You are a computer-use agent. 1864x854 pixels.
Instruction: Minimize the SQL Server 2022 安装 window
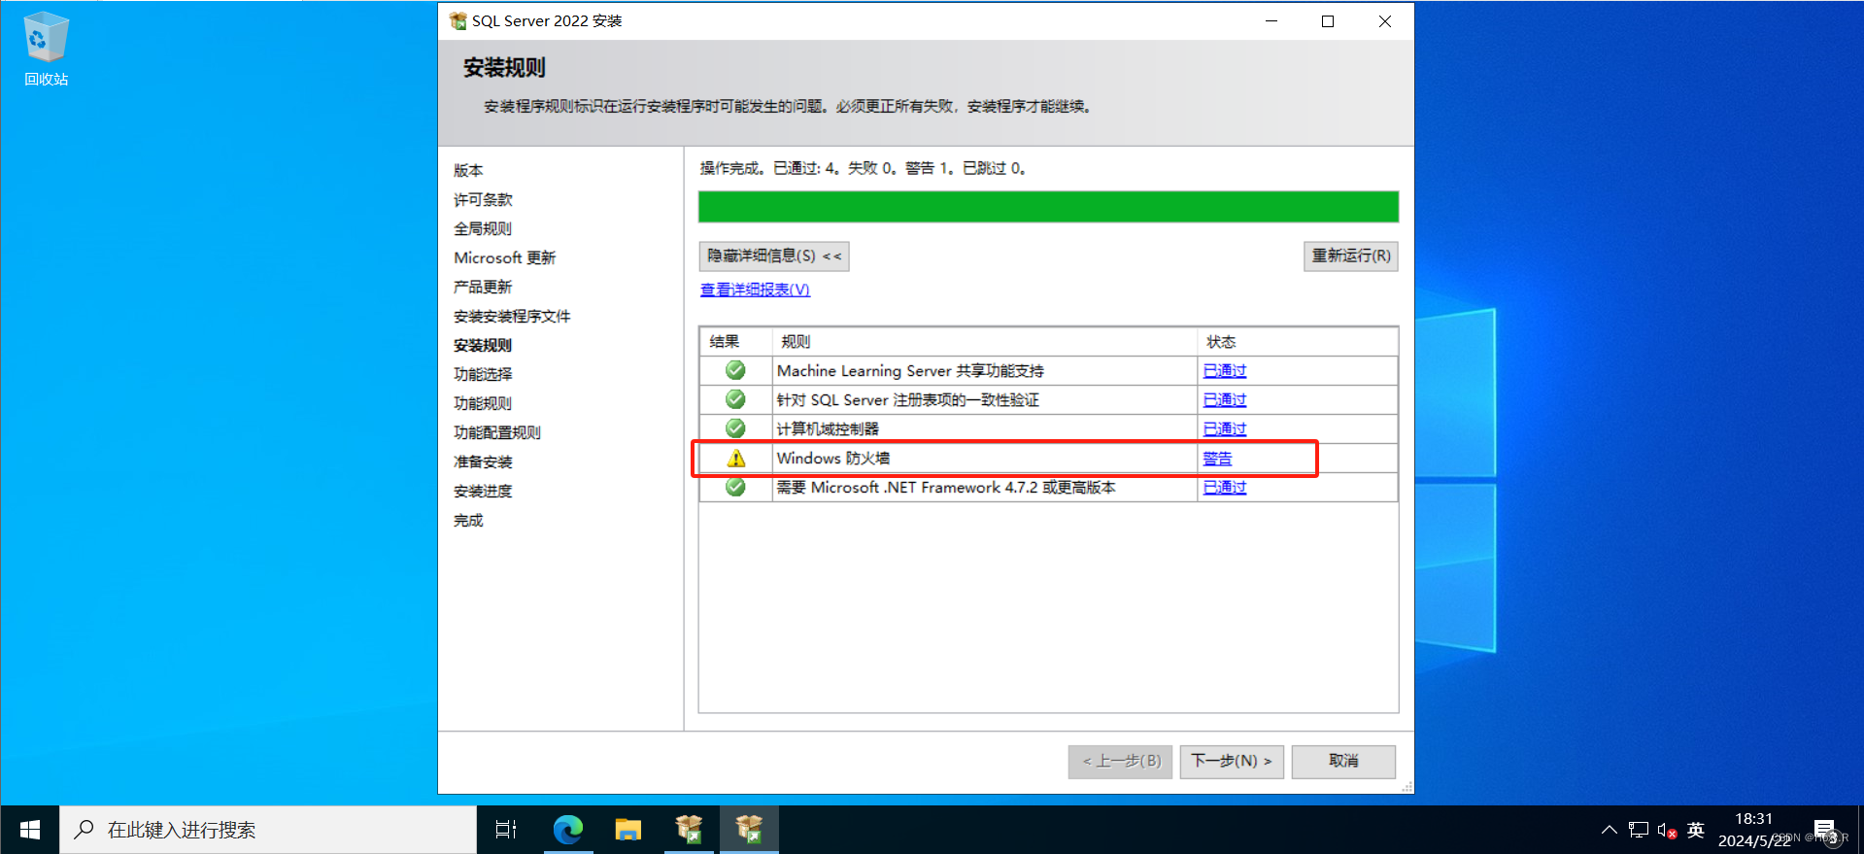coord(1271,20)
